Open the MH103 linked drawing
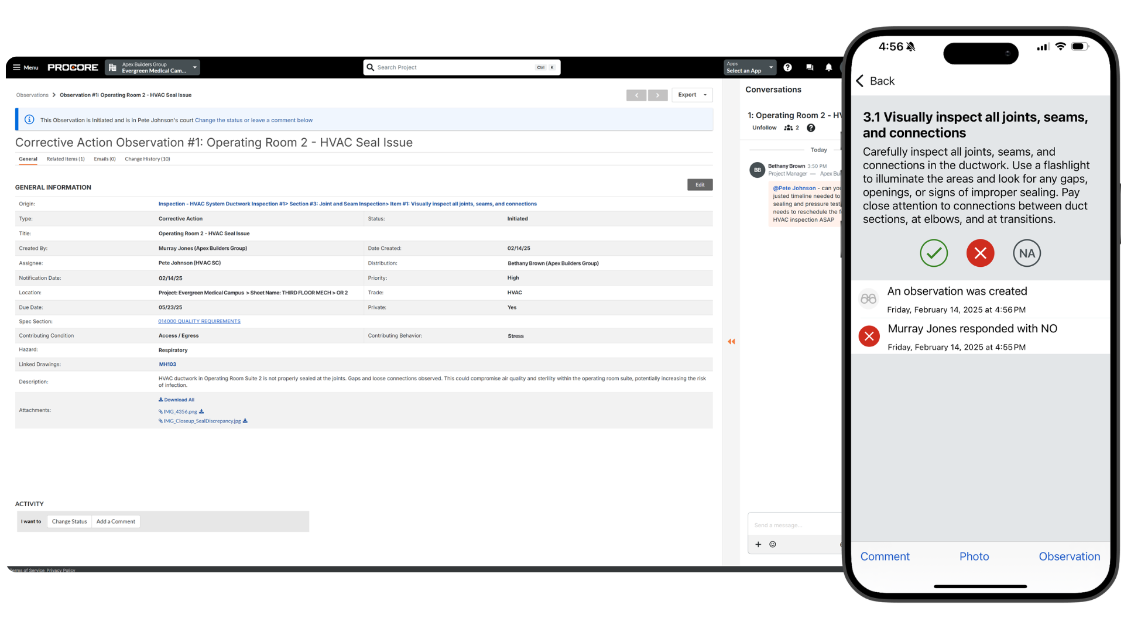 (167, 364)
